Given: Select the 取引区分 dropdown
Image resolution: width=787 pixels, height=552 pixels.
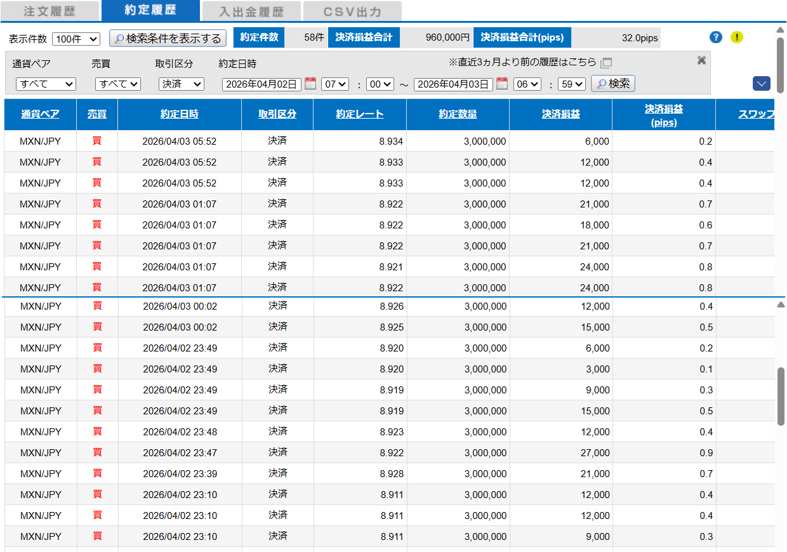Looking at the screenshot, I should pos(181,84).
